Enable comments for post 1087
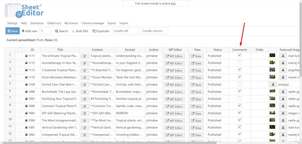Screen dimensions: 302x144 tap(239, 98)
